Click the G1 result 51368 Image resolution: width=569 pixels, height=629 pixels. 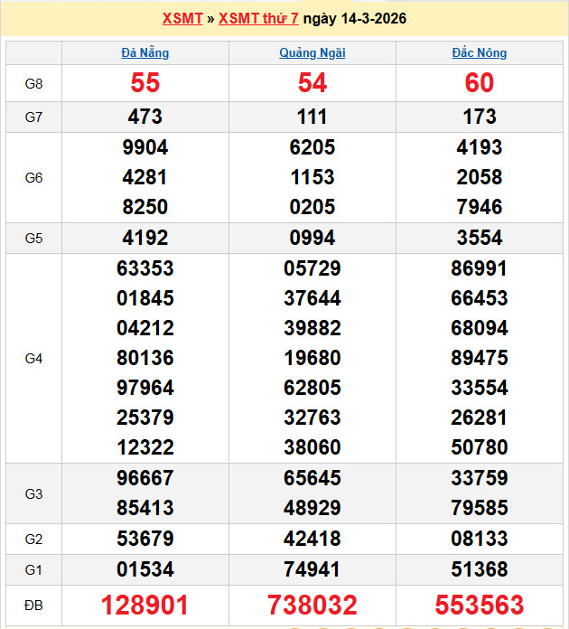coord(479,569)
